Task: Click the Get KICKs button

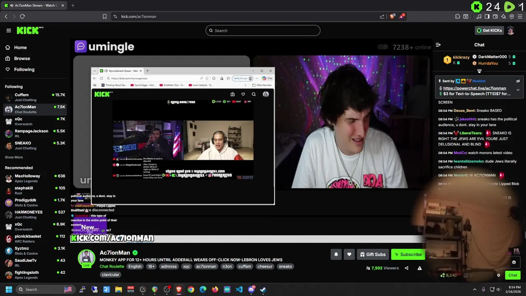Action: 489,30
